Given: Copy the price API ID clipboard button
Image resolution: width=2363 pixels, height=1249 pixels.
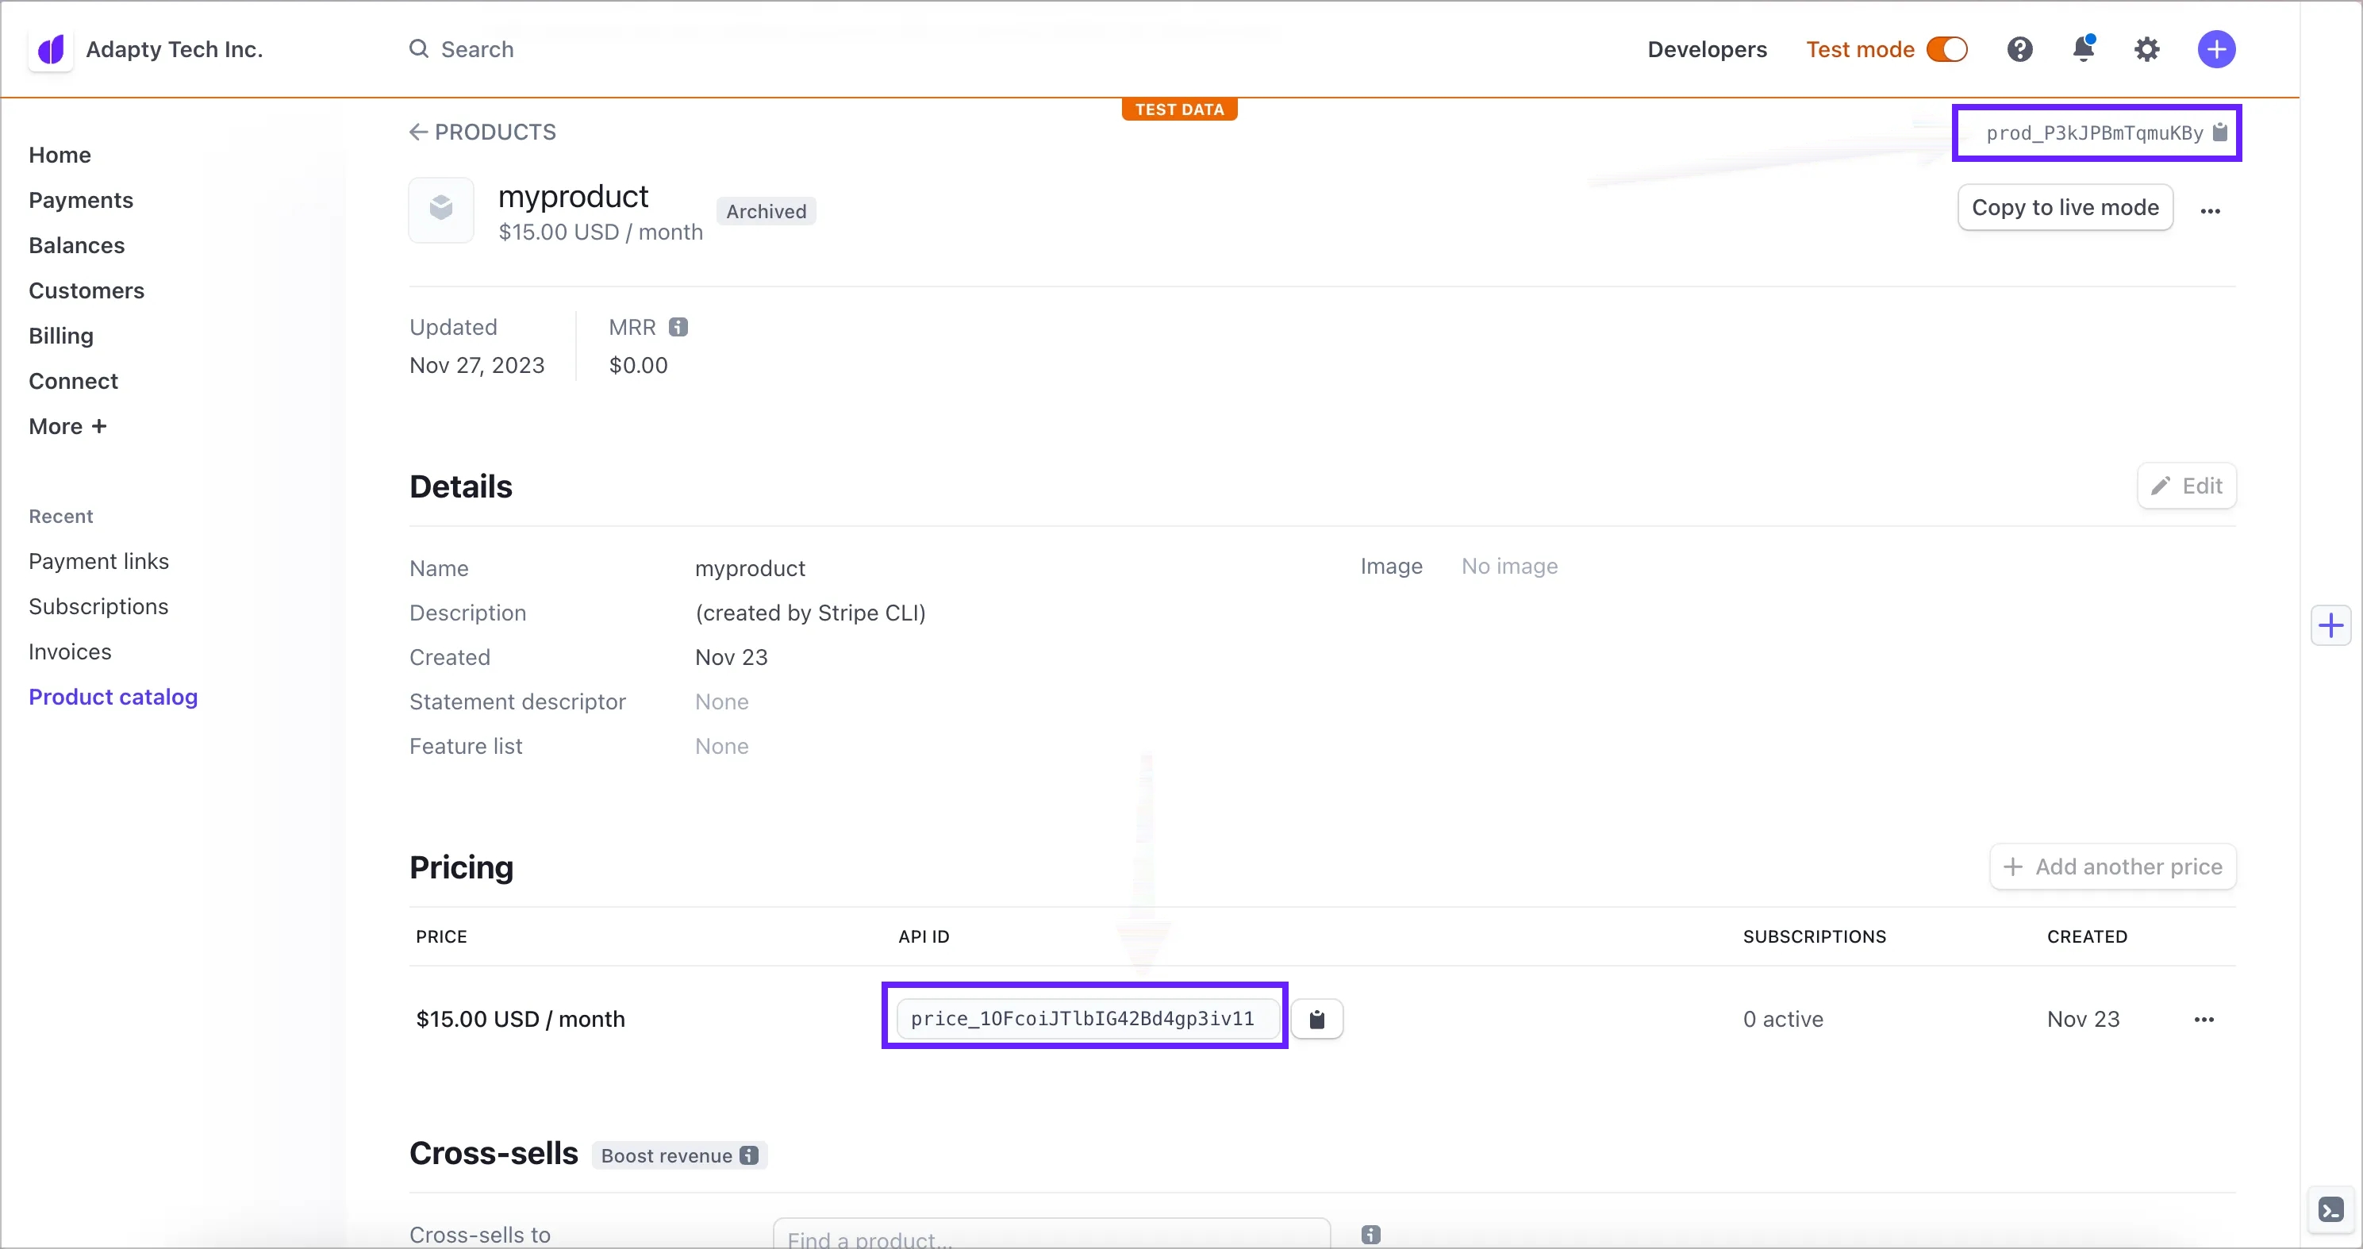Looking at the screenshot, I should click(x=1316, y=1020).
